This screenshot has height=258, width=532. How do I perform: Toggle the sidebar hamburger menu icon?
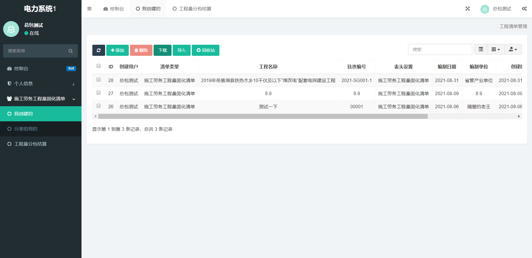(89, 9)
